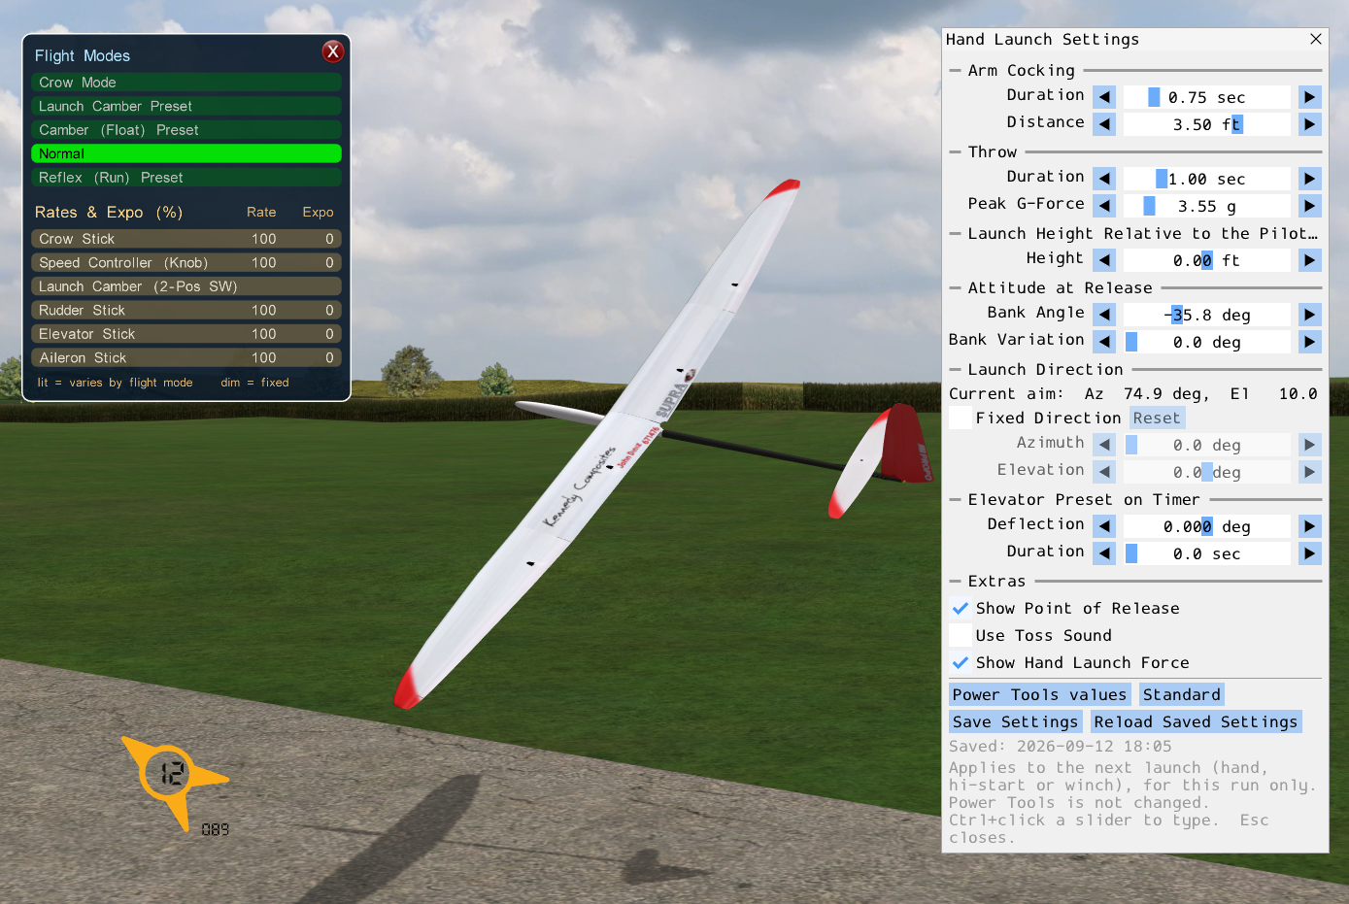Reset the fixed launch direction
The width and height of the screenshot is (1349, 904).
1157,418
